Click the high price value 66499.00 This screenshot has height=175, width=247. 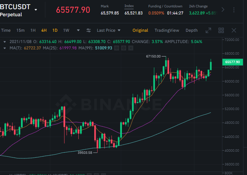click(73, 42)
